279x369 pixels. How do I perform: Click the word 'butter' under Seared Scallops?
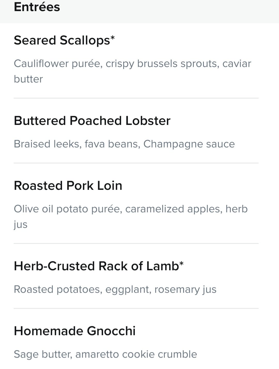click(28, 79)
